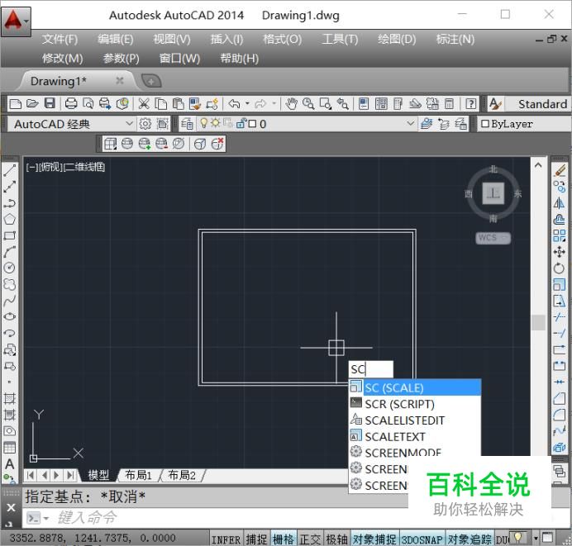Select the Erase tool in the modify toolbar

[560, 170]
